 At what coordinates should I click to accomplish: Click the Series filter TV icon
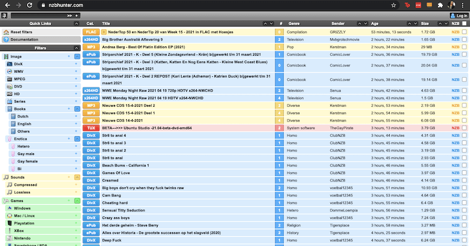click(9, 101)
